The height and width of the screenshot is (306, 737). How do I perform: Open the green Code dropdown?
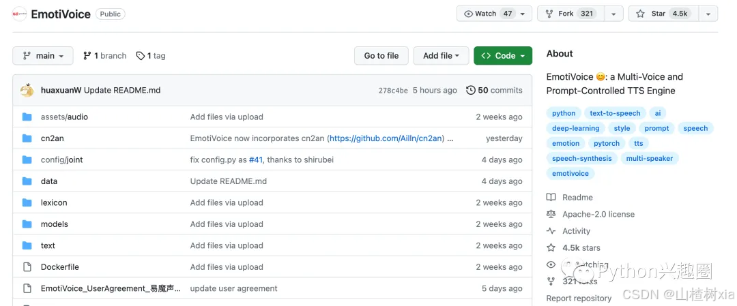coord(503,56)
